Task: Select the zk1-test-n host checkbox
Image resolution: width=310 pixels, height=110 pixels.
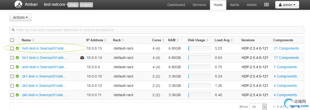Action: pyautogui.click(x=12, y=76)
